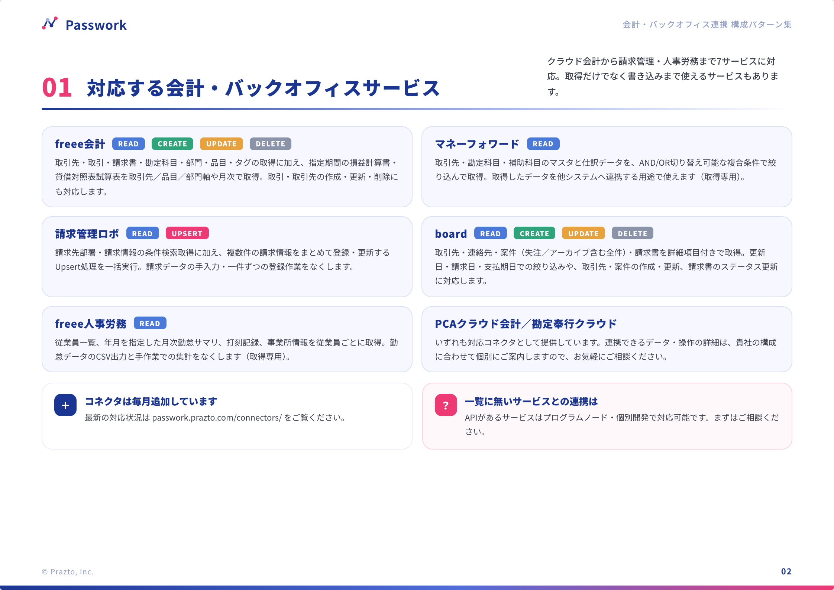Select the freee会計 card title
834x590 pixels.
[x=80, y=144]
